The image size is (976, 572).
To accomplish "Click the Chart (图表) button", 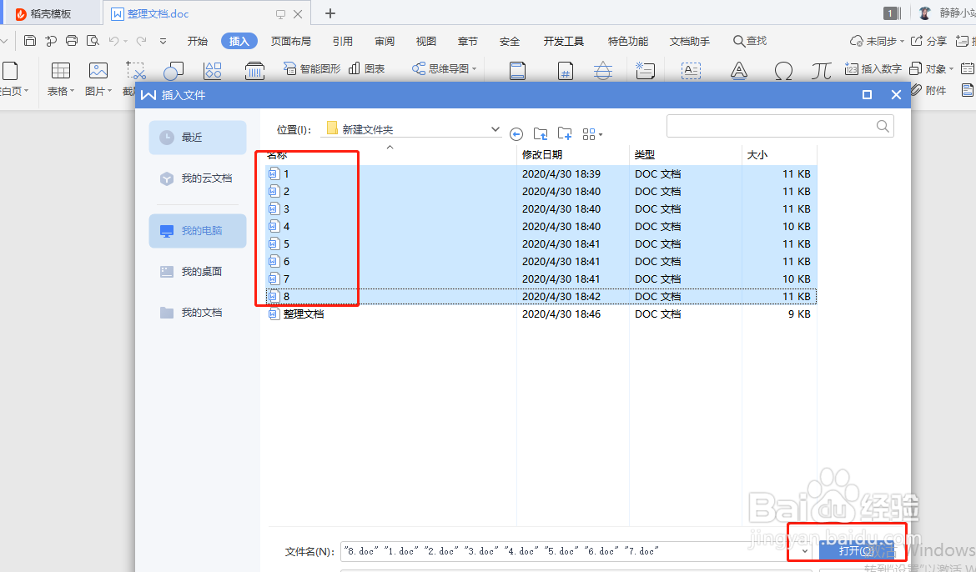I will pos(366,68).
